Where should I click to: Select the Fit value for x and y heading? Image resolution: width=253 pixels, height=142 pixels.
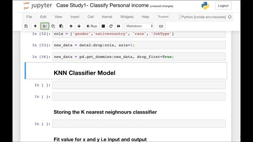point(100,139)
